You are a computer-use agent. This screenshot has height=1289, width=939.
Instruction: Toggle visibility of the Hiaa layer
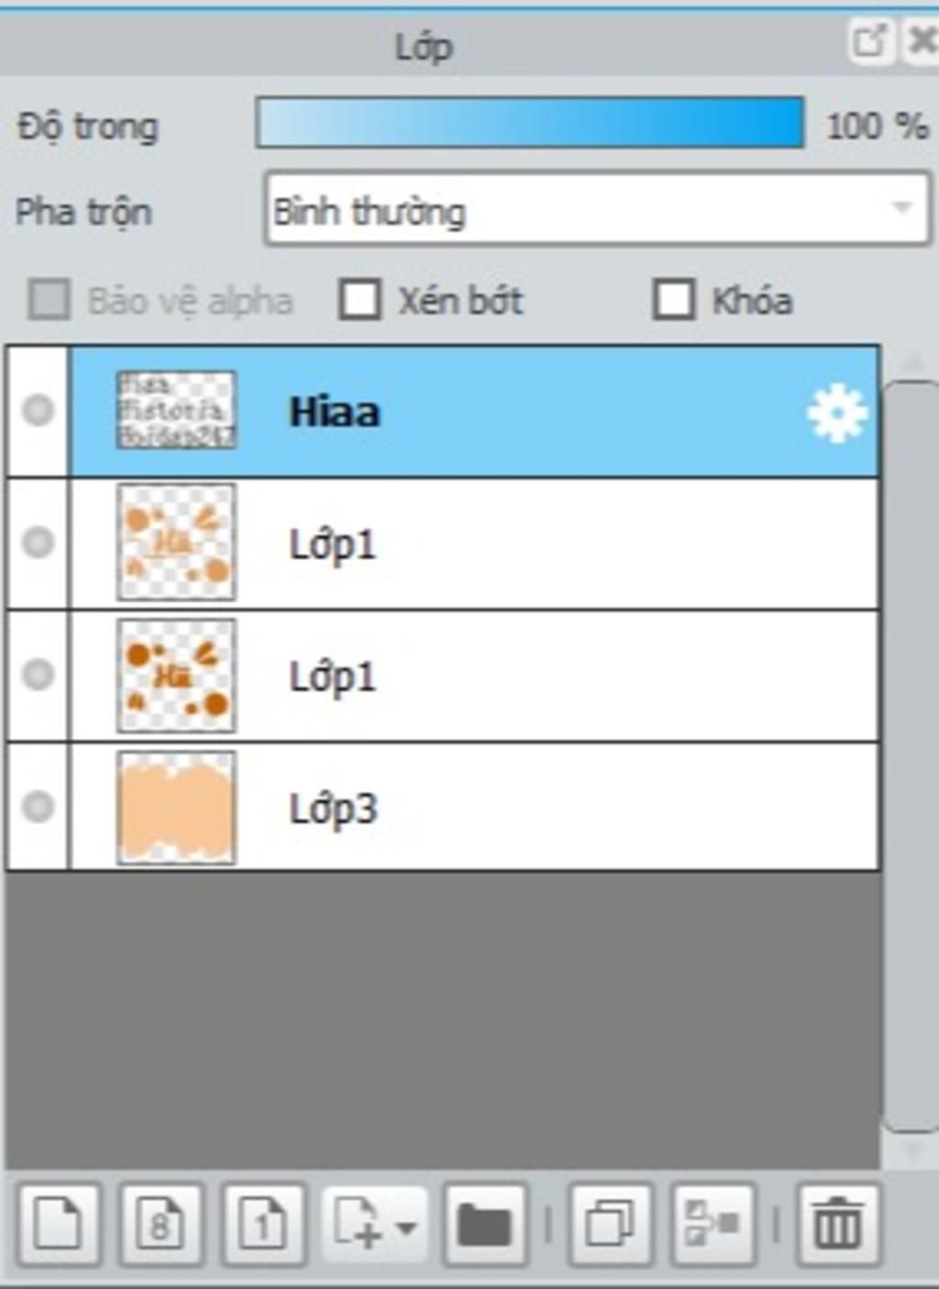pos(38,411)
